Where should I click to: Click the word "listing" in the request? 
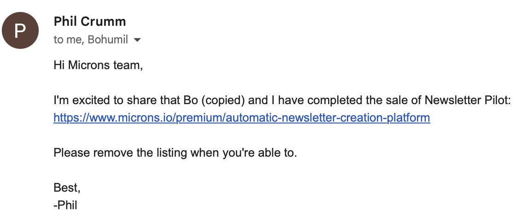point(172,153)
